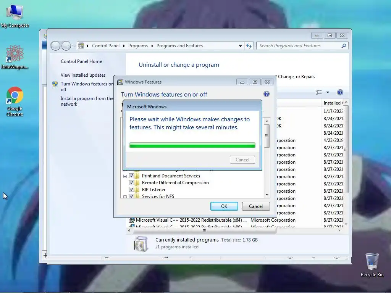Click Programs in the breadcrumb path
Image resolution: width=391 pixels, height=293 pixels.
(x=138, y=46)
